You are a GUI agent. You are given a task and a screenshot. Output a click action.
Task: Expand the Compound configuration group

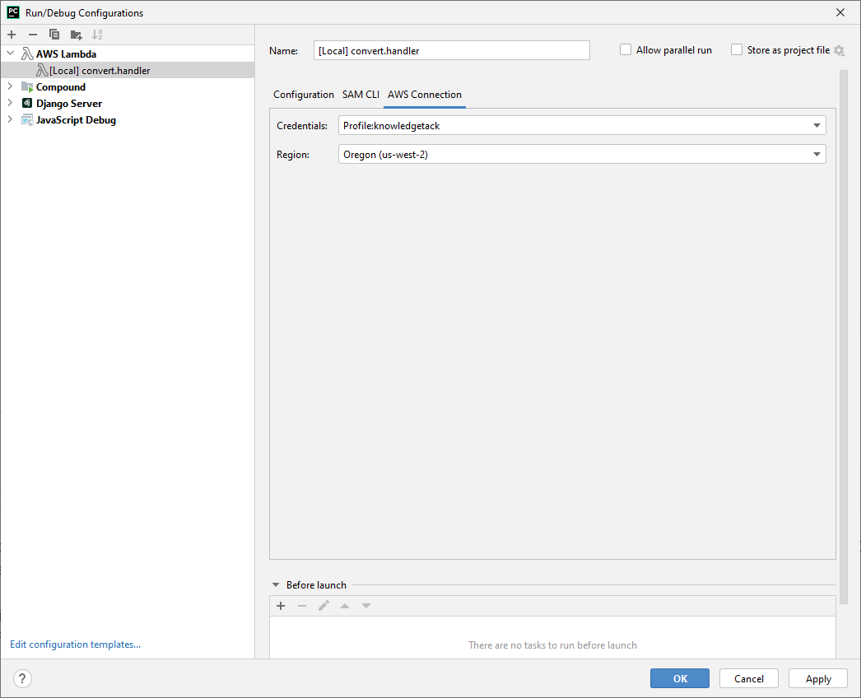(9, 86)
